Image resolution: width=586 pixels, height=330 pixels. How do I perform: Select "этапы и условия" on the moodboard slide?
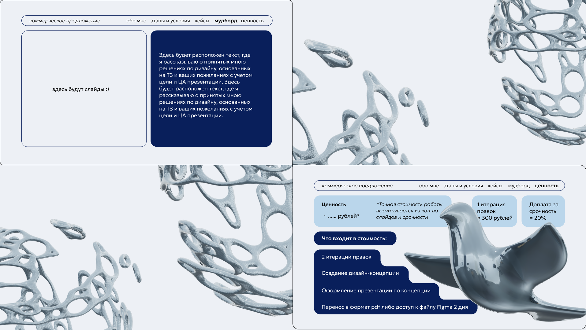(170, 21)
